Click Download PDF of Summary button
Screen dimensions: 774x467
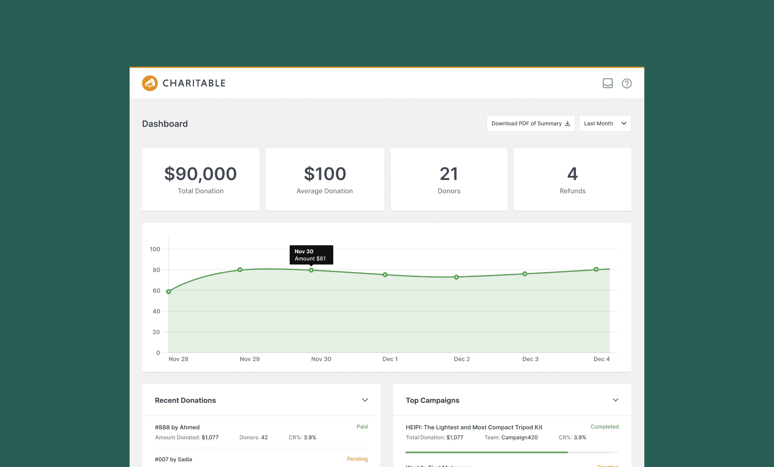530,124
